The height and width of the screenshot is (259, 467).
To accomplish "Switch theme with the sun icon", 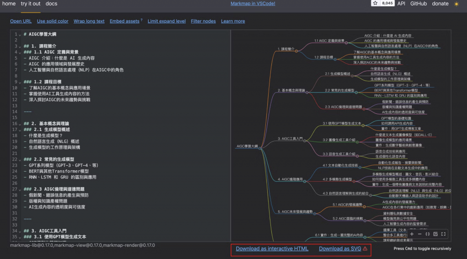I will [456, 4].
